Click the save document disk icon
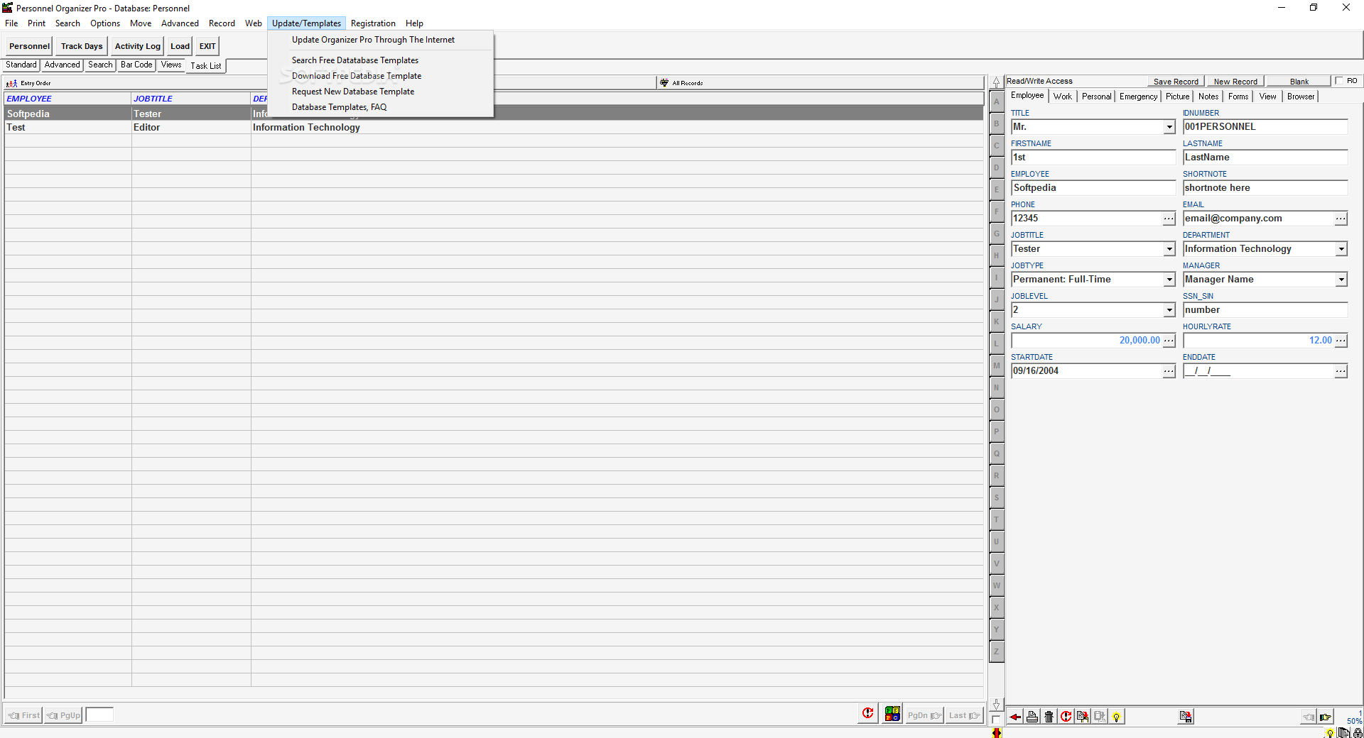The width and height of the screenshot is (1364, 738). tap(1186, 717)
